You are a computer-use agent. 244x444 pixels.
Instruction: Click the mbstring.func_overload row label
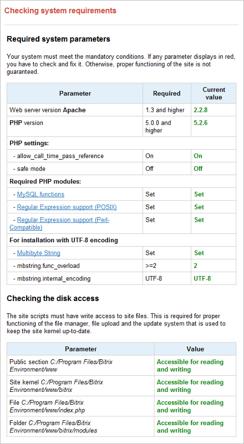click(x=47, y=266)
